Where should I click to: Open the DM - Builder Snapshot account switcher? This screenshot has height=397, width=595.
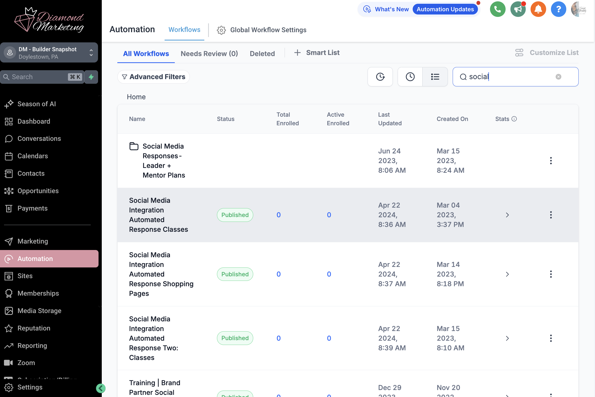(x=49, y=53)
